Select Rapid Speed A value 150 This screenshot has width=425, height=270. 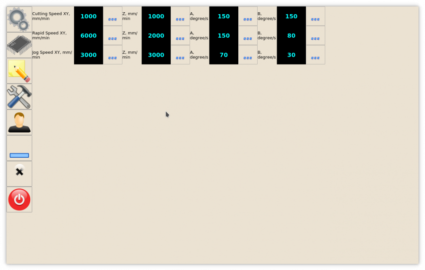pyautogui.click(x=224, y=35)
